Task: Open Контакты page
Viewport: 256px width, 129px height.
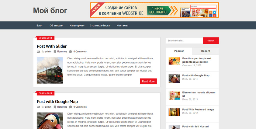Action: tap(123, 26)
